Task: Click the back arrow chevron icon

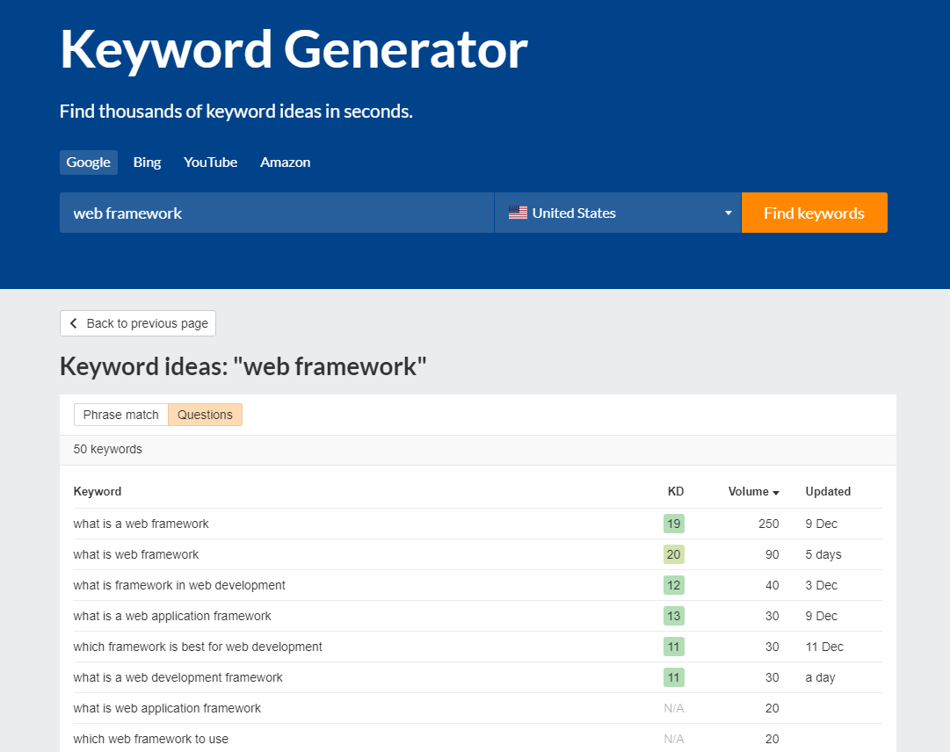Action: (74, 323)
